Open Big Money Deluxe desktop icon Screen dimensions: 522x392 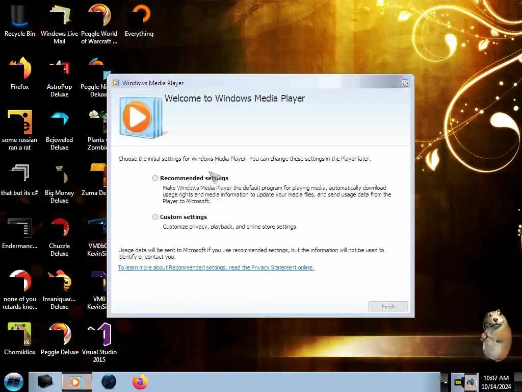[59, 183]
